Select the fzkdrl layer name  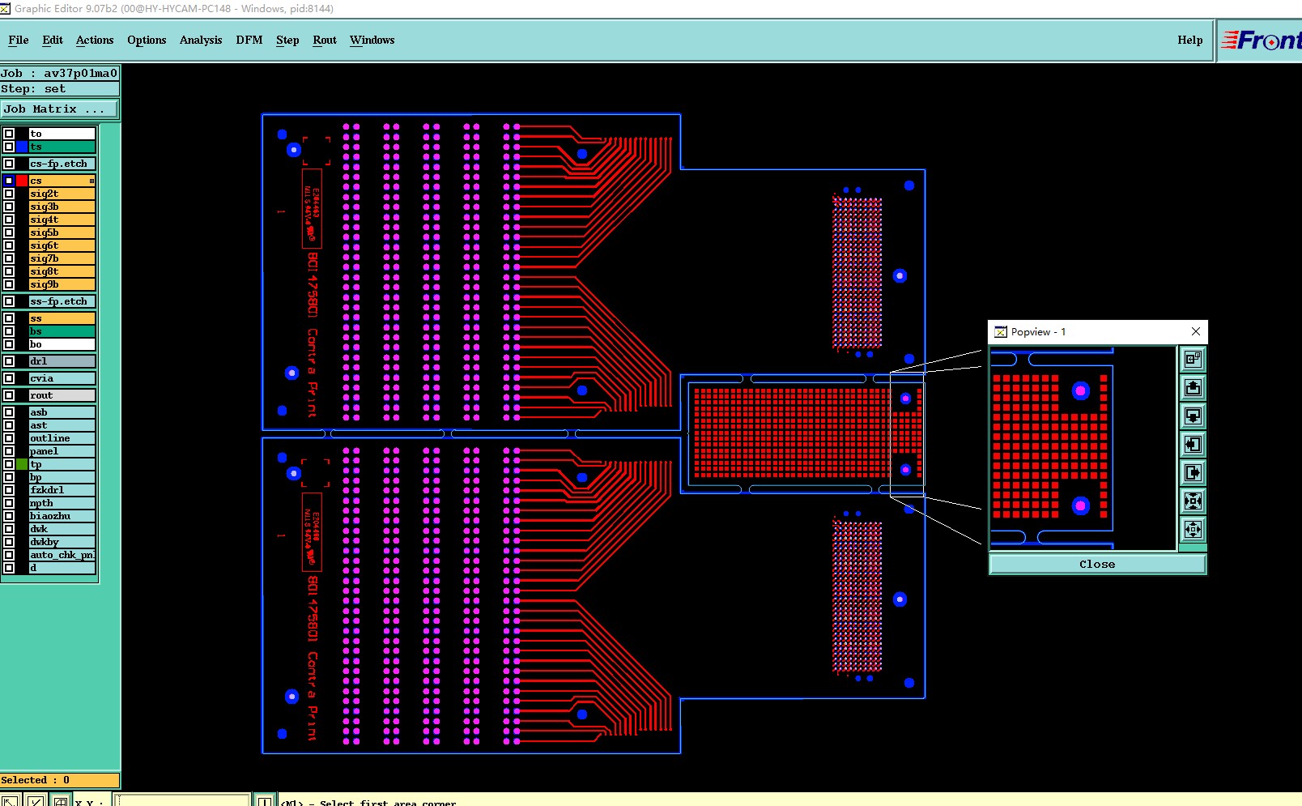(x=62, y=490)
